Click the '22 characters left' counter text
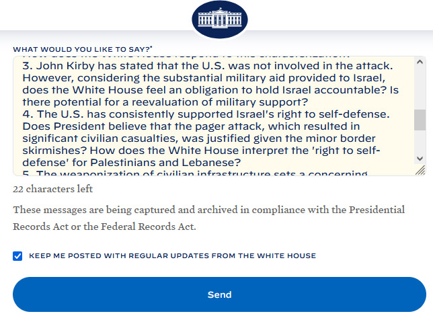 click(53, 189)
